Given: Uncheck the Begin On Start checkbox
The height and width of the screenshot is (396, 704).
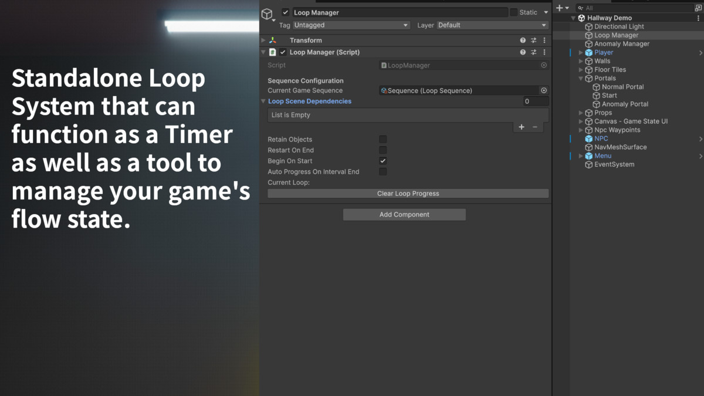Looking at the screenshot, I should (x=383, y=161).
